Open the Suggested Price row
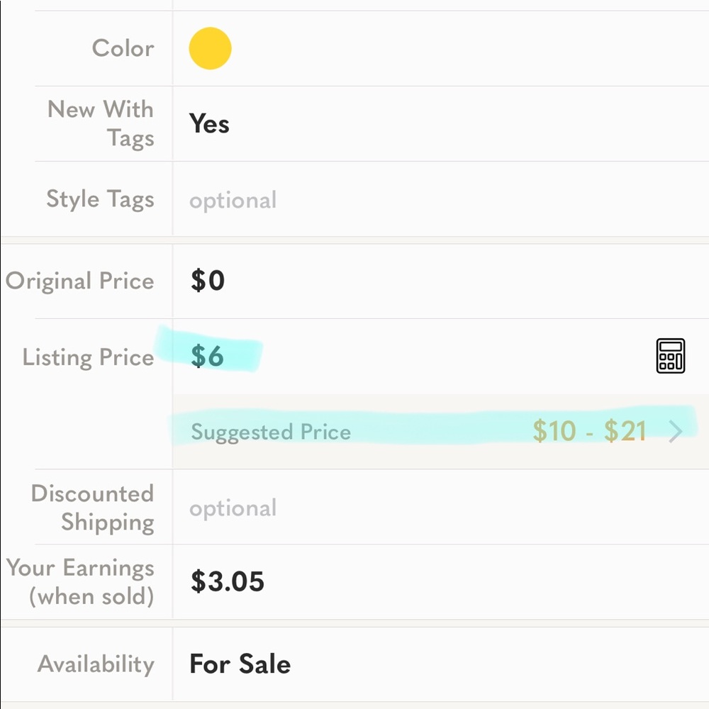Image resolution: width=709 pixels, height=709 pixels. (440, 431)
